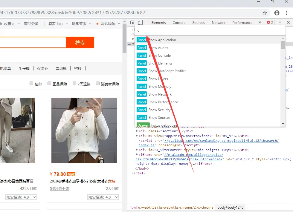293x212 pixels.
Task: Open the 如实描述: 4.8 dropdown under 2人付款
Action: click(x=103, y=197)
